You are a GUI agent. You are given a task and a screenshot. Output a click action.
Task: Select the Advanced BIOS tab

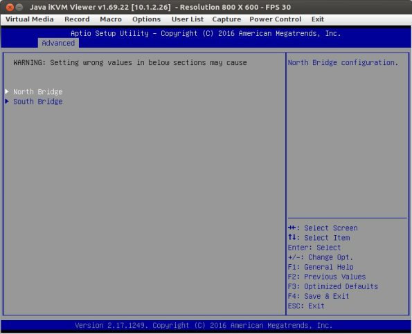(58, 43)
